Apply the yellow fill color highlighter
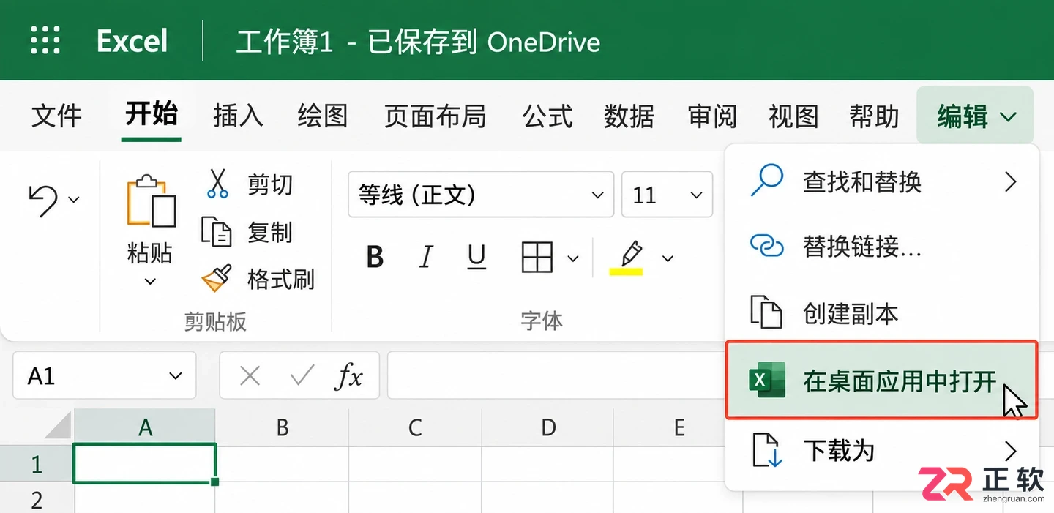 pos(627,258)
